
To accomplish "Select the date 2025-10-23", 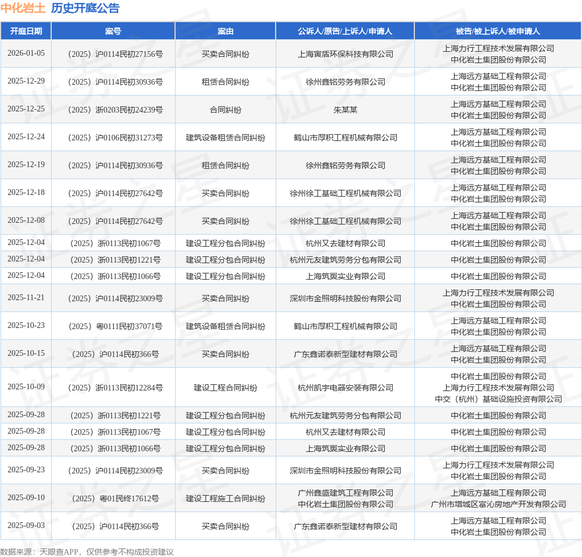I will (26, 325).
